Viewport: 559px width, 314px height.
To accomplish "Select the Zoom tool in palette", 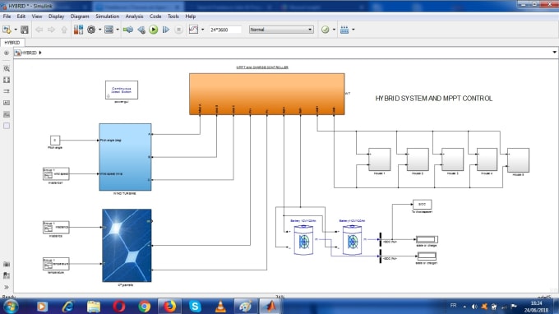I will click(7, 68).
